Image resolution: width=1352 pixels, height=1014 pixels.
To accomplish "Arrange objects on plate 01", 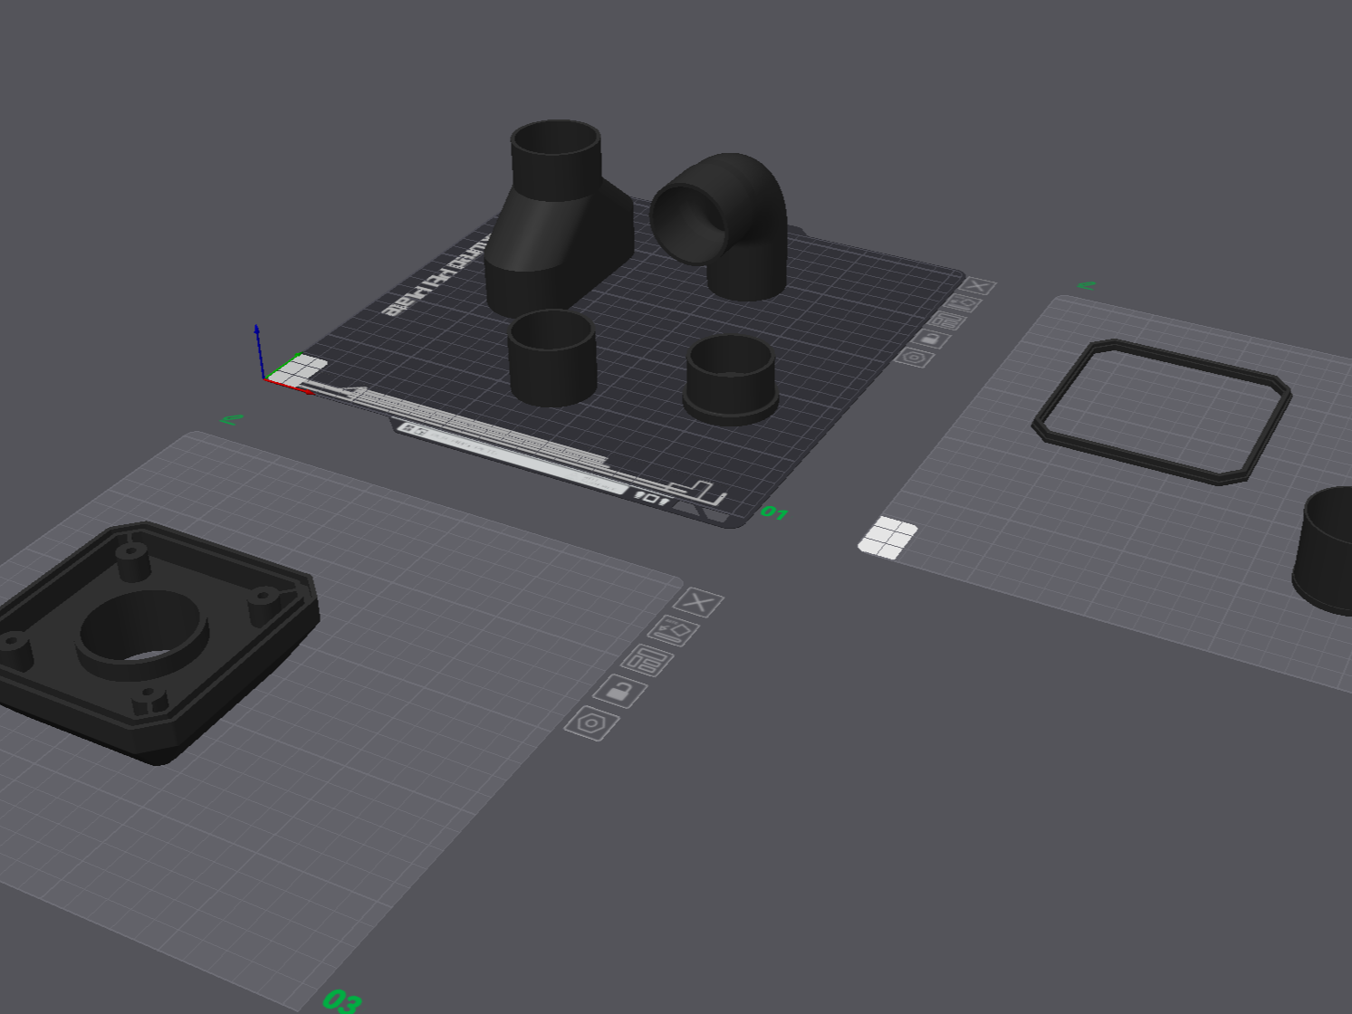I will pos(947,320).
